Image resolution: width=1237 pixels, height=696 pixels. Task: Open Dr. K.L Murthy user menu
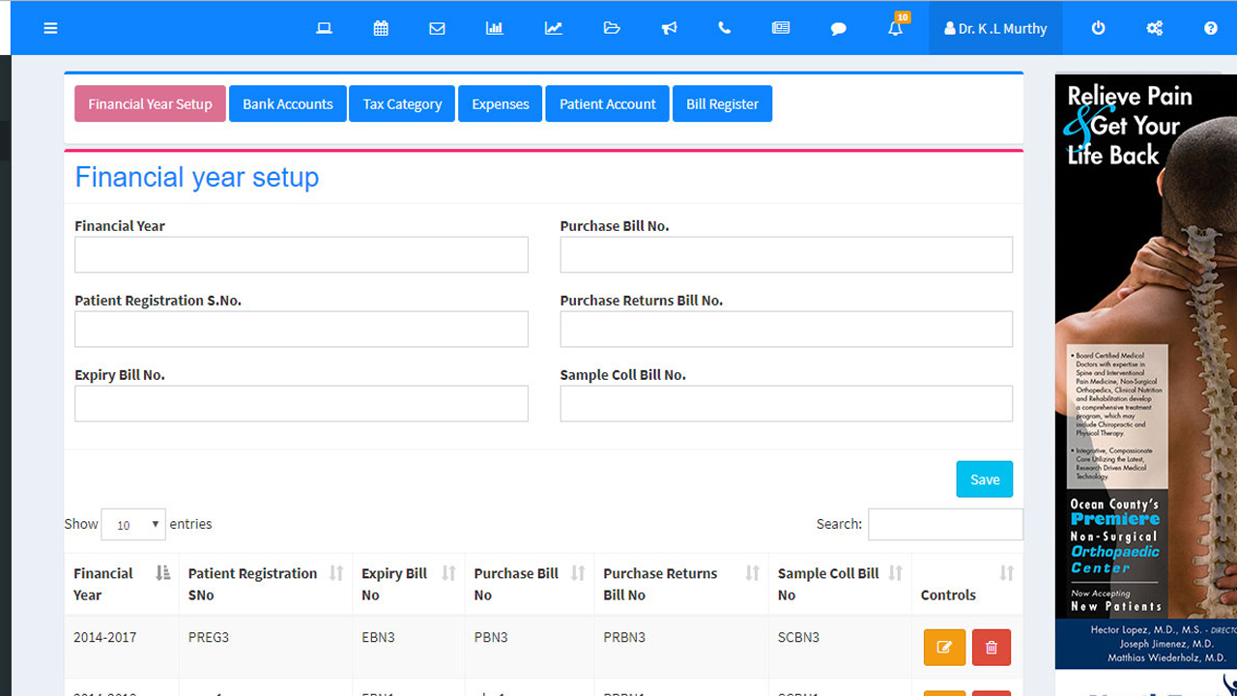click(995, 28)
